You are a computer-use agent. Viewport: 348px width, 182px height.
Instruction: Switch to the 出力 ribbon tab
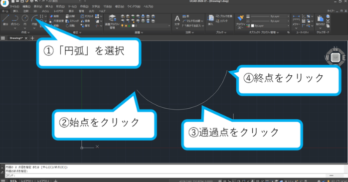pyautogui.click(x=91, y=11)
